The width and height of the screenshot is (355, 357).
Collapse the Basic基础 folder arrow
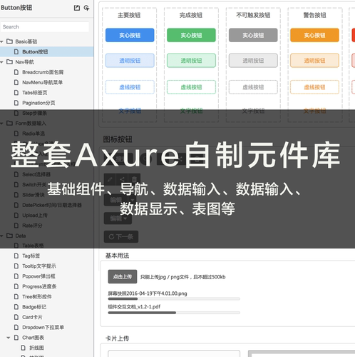[2, 41]
